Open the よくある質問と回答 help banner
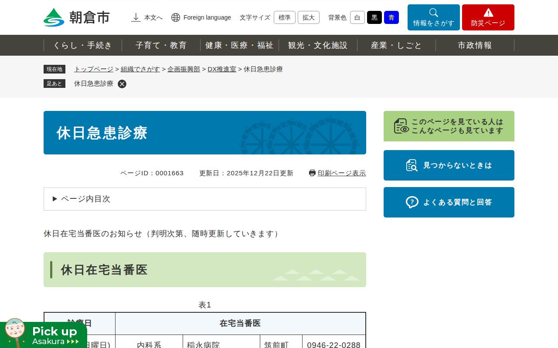 pos(449,202)
